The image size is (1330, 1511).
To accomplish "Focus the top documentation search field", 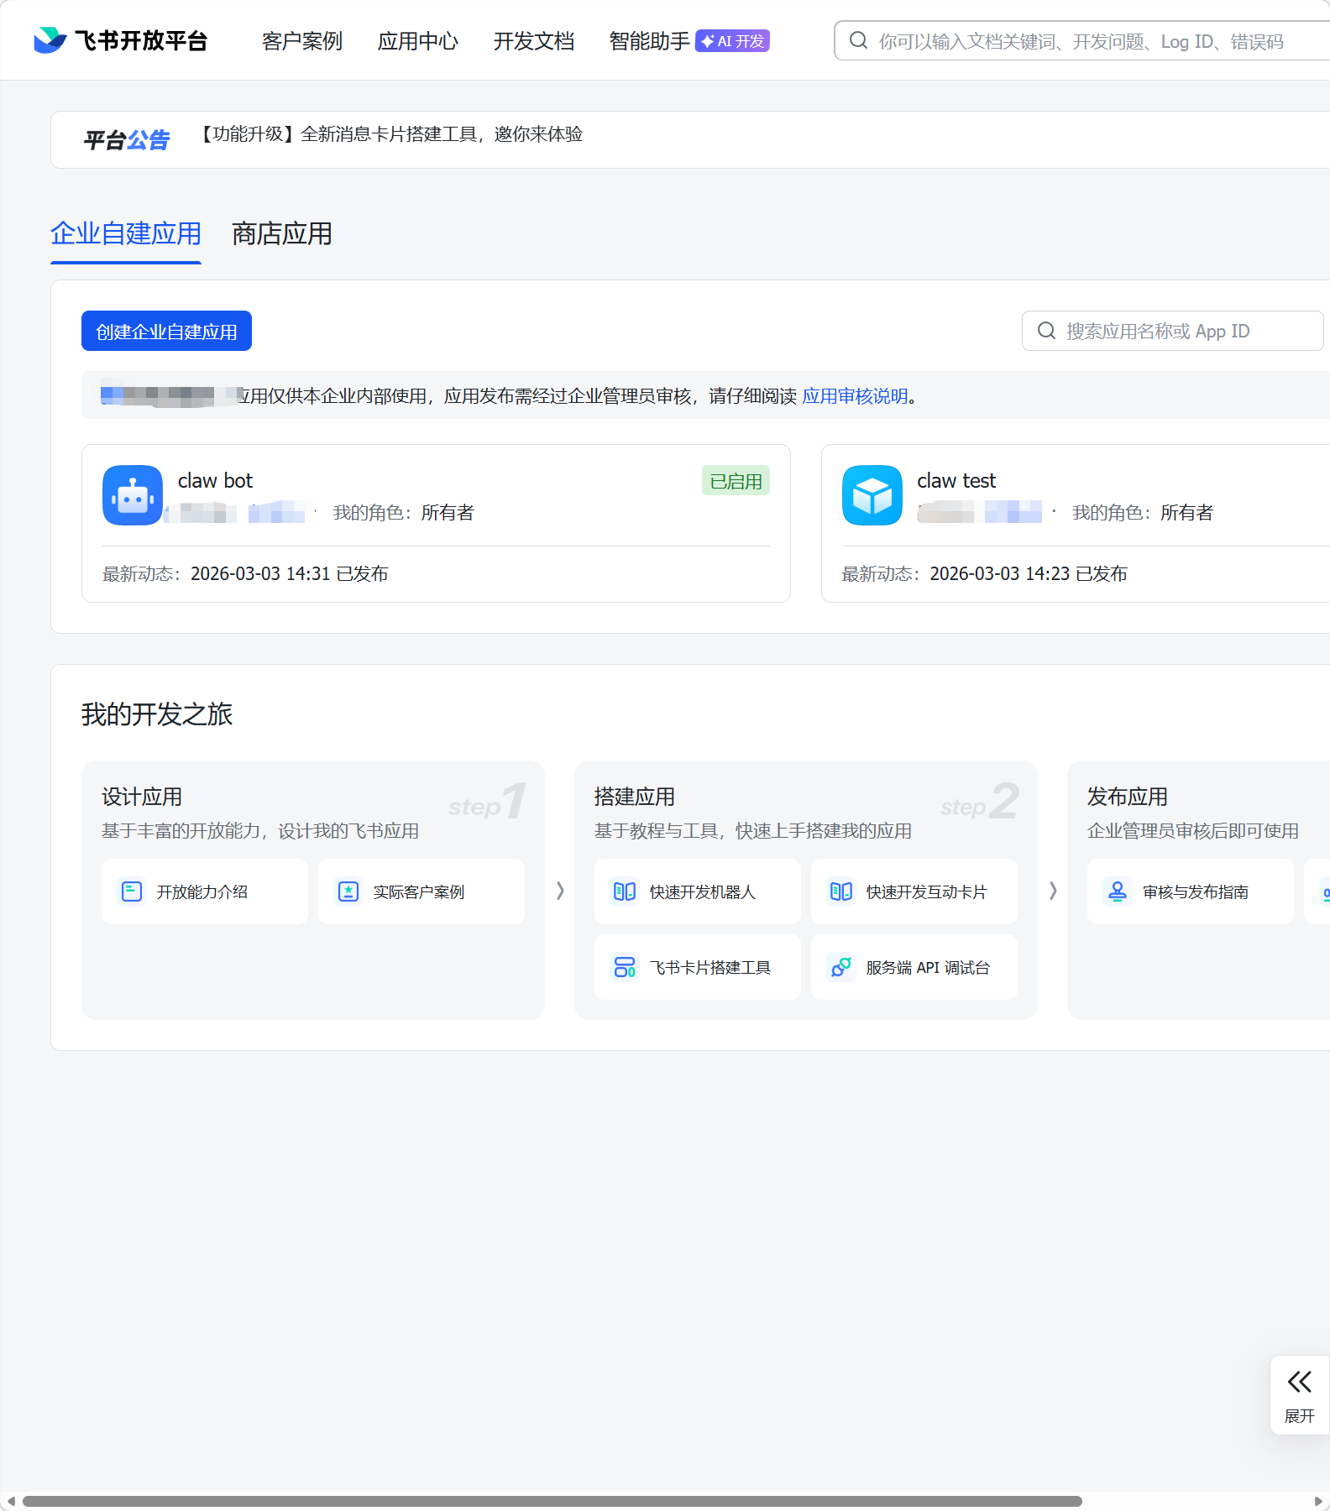I will click(x=1082, y=40).
